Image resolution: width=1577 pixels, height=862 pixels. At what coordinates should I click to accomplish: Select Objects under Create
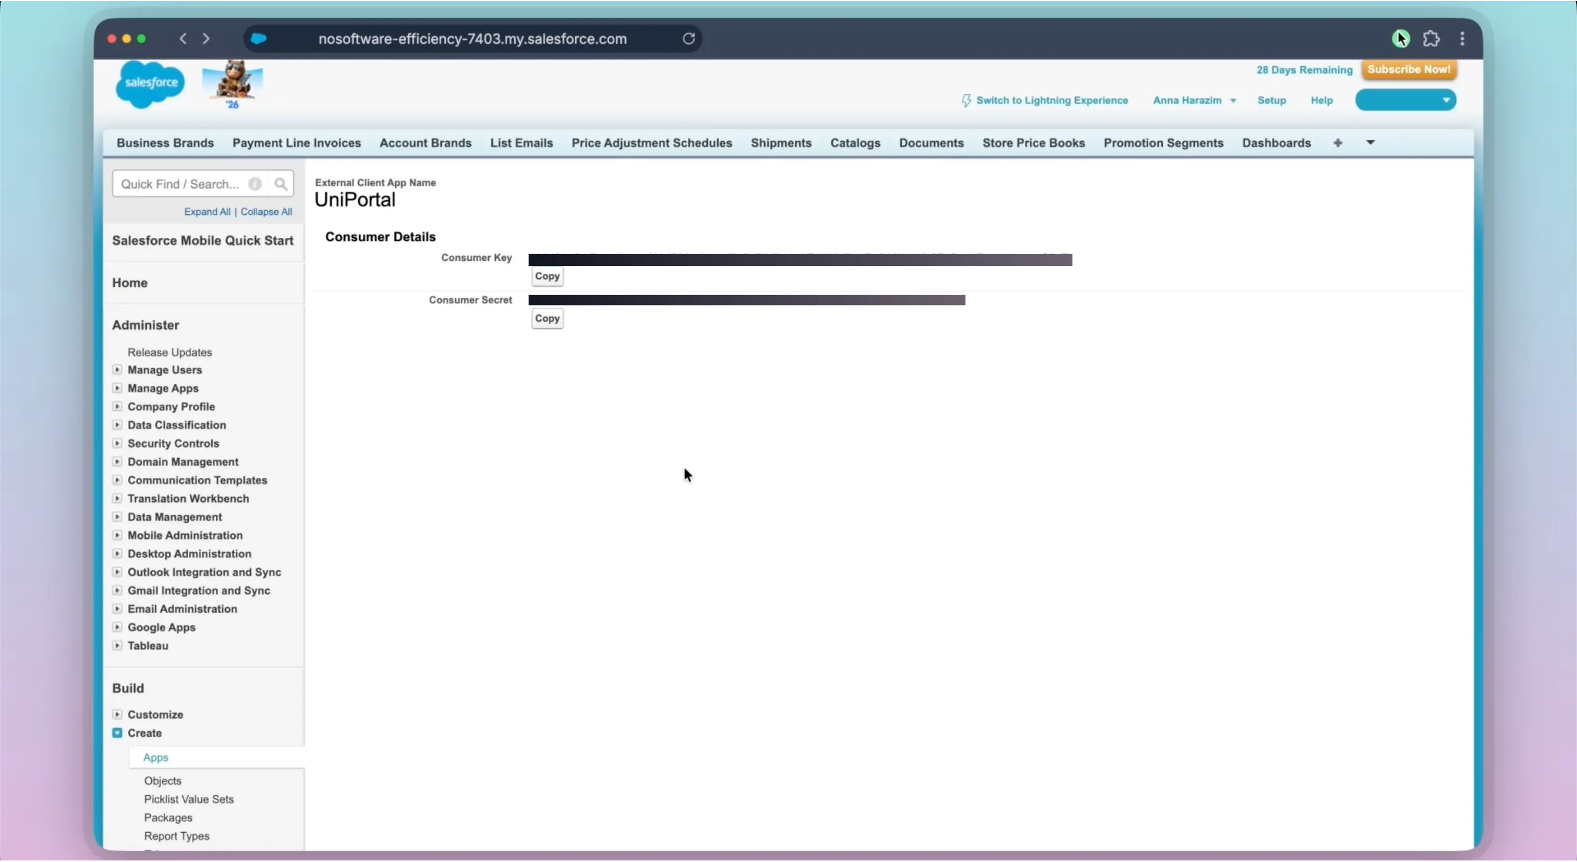[163, 781]
